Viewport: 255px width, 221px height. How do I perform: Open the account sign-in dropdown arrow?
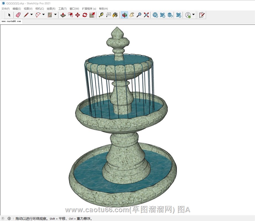coord(193,15)
